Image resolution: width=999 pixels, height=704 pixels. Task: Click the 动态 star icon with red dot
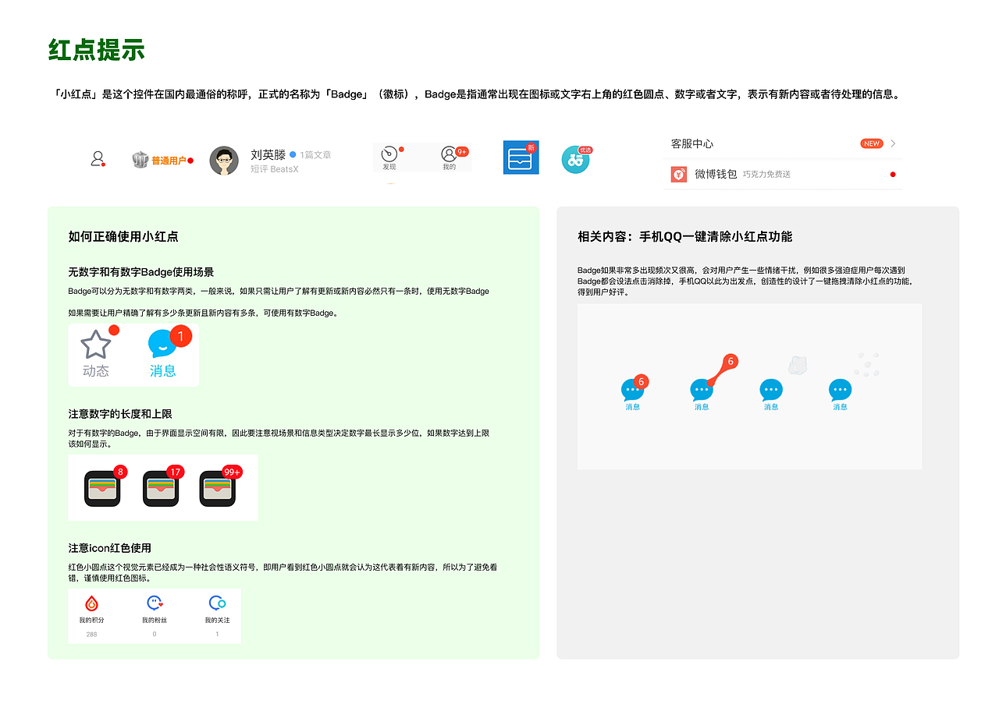pos(95,344)
